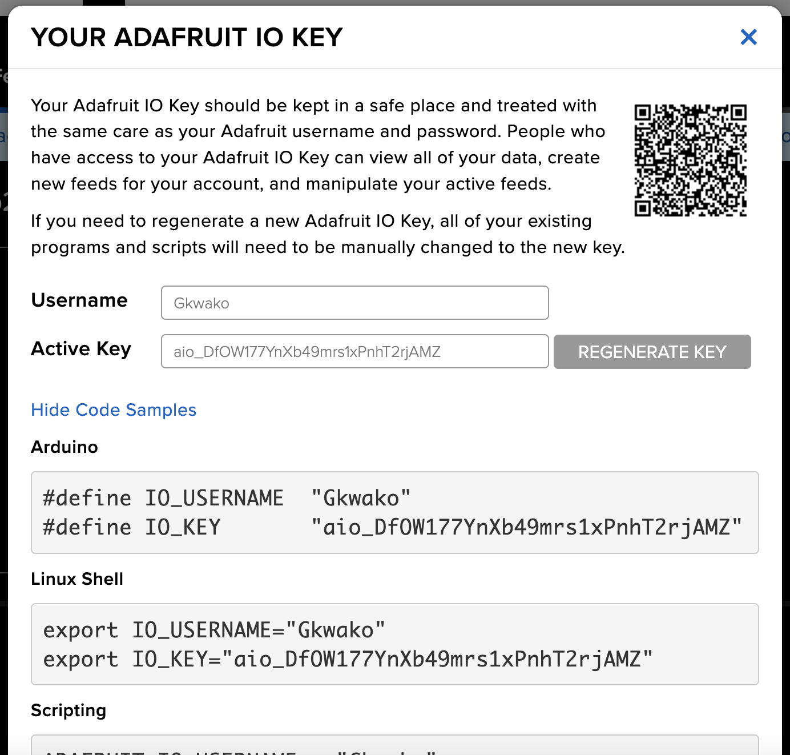Screen dimensions: 790x755
Task: Click the YOUR ADAFRUIT IO KEY title
Action: pos(187,37)
